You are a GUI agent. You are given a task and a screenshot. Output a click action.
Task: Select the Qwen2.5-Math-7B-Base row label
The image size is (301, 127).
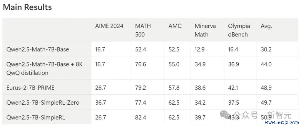point(38,49)
